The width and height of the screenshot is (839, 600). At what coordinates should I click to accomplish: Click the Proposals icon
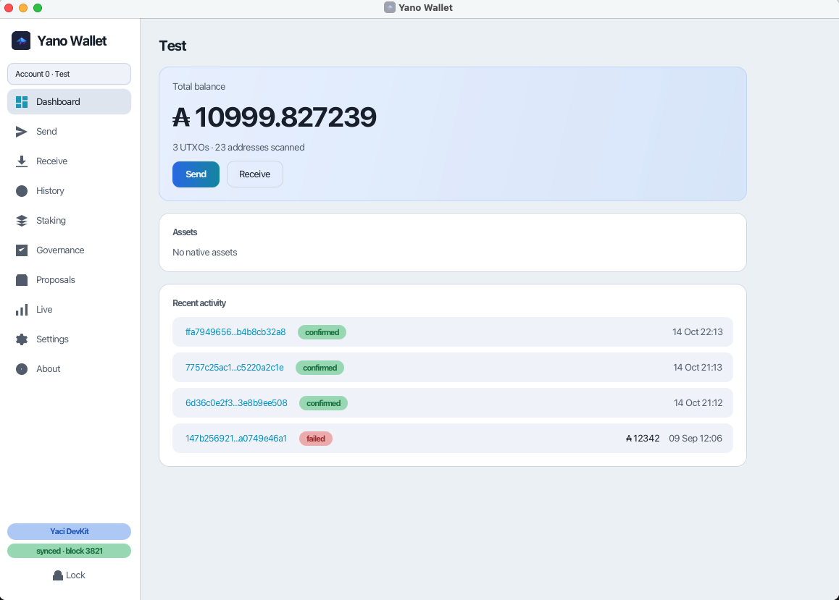coord(22,280)
